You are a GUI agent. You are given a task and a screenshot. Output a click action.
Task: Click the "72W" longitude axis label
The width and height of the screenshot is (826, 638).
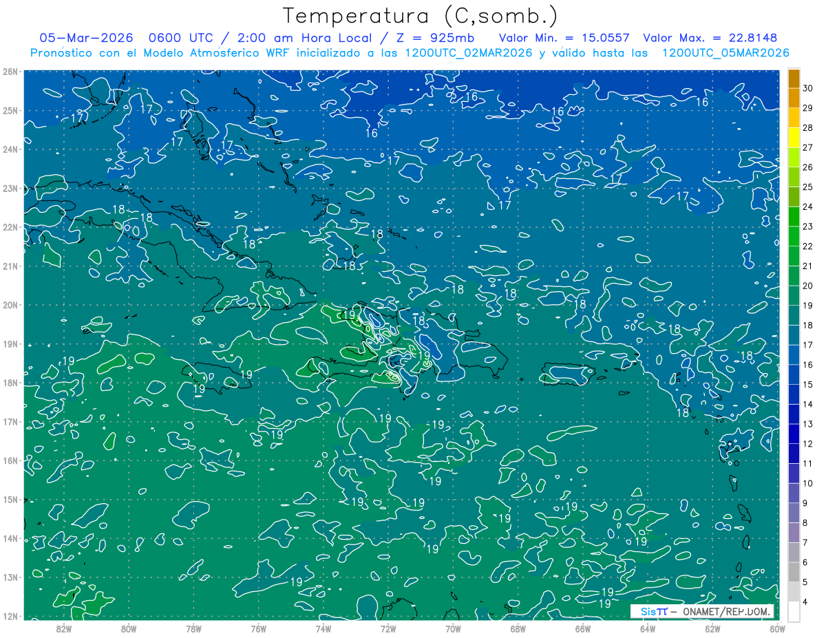(x=388, y=628)
